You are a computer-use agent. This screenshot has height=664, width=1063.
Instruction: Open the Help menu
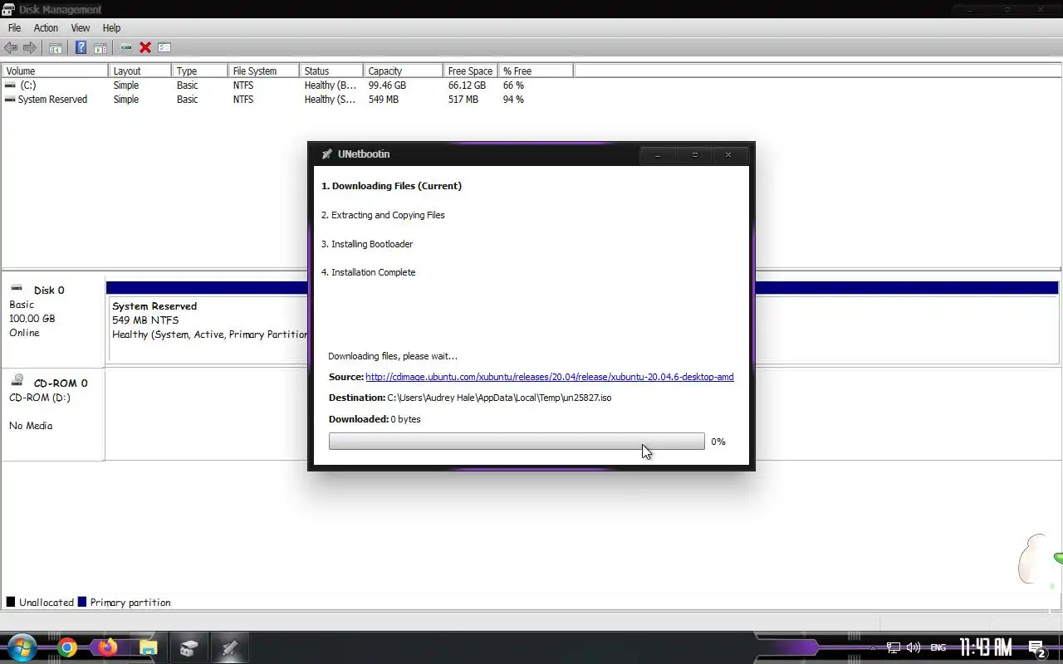click(x=111, y=28)
